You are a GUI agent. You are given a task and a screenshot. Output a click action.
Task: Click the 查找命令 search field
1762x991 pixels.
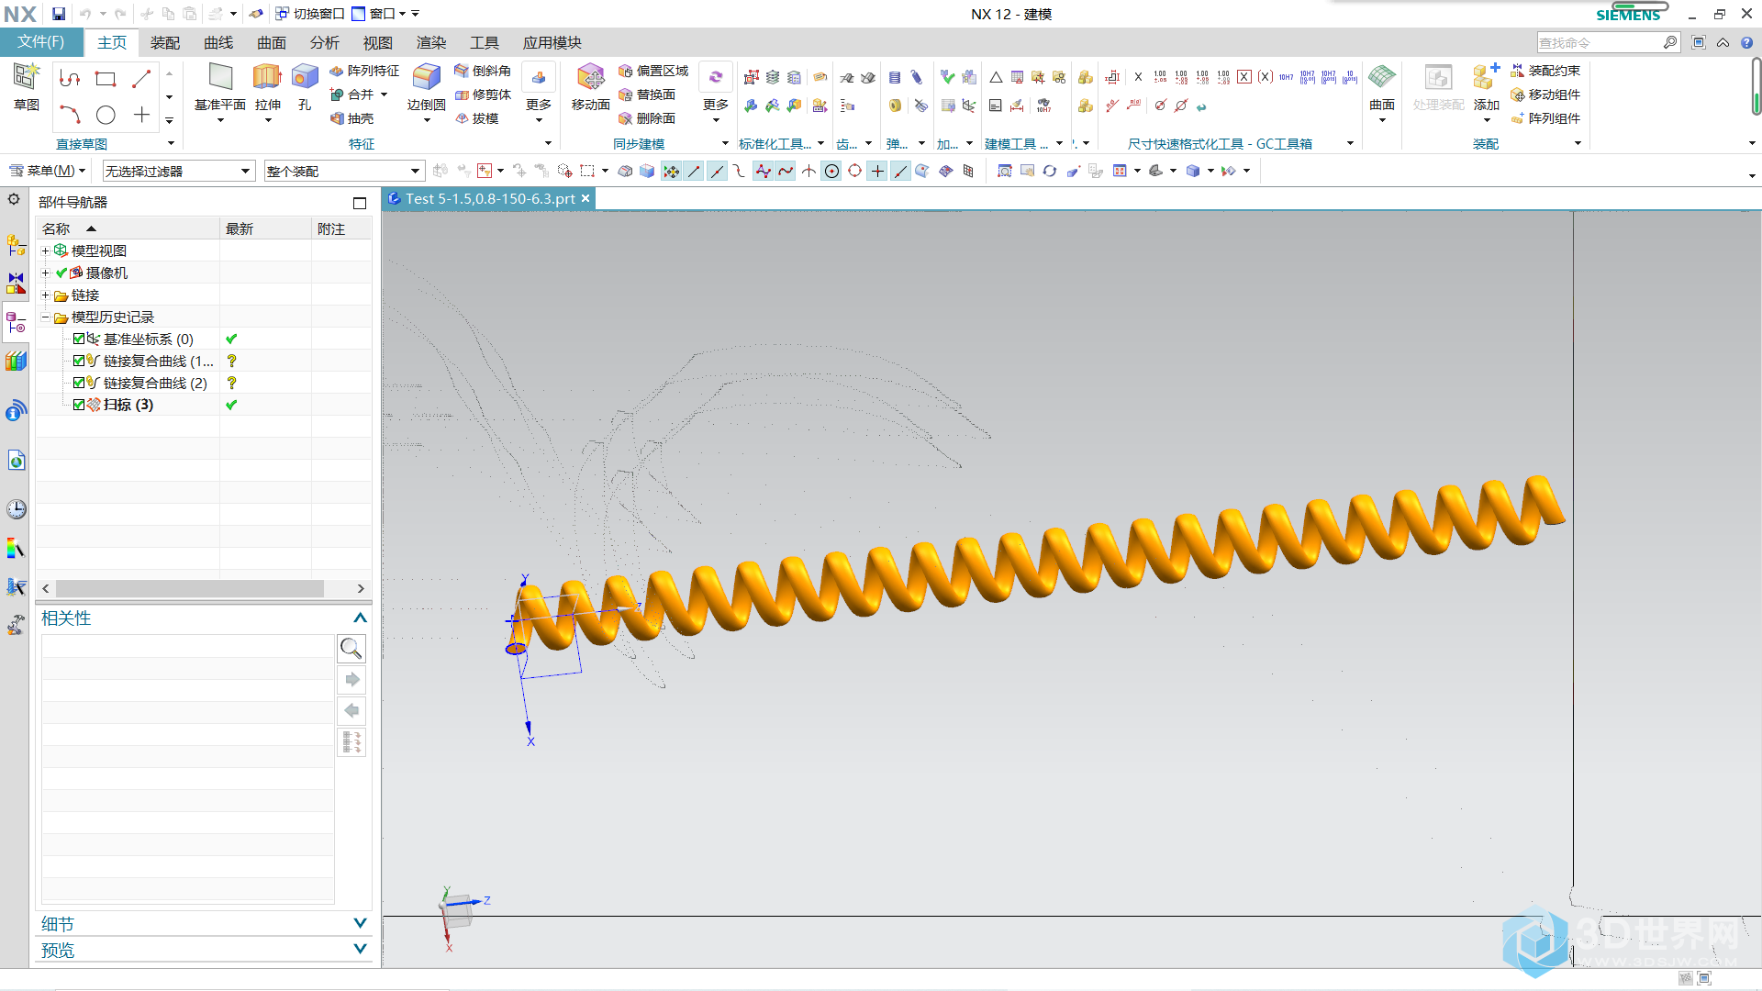coord(1600,42)
